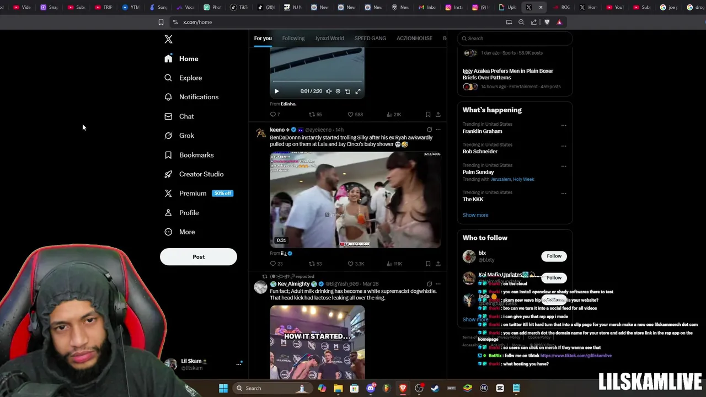Toggle picture-in-picture on Edinho video
The width and height of the screenshot is (706, 397).
(347, 91)
